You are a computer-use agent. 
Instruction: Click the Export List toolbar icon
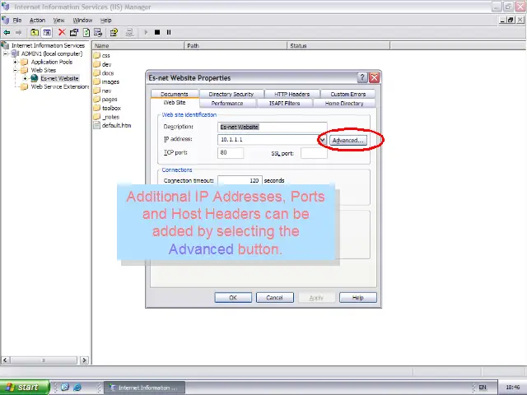click(98, 32)
